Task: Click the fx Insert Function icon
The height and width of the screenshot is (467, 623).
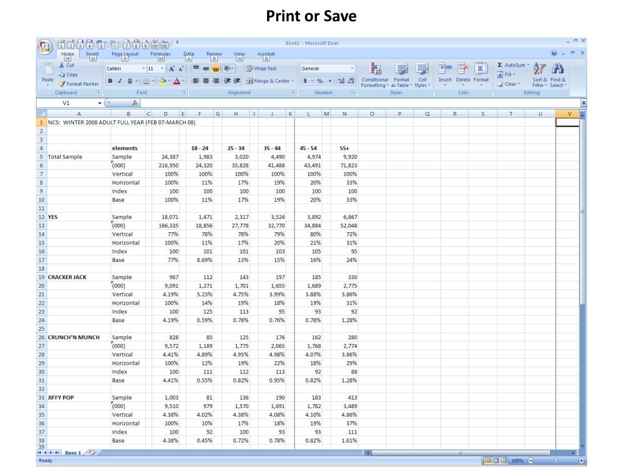Action: point(134,103)
